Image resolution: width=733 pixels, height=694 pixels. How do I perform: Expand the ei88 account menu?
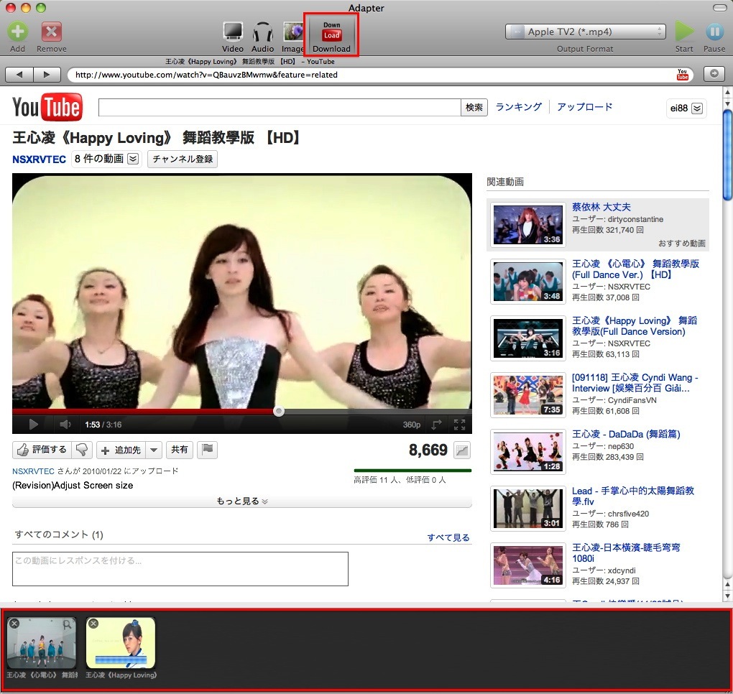coord(686,108)
